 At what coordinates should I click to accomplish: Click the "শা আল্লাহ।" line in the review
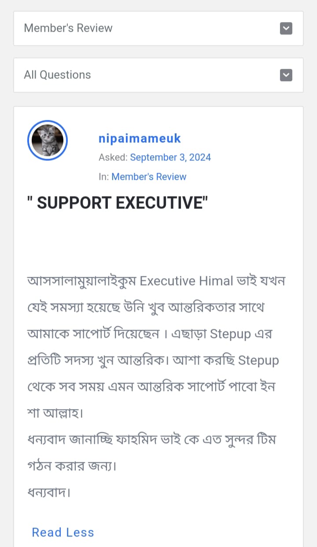[55, 413]
